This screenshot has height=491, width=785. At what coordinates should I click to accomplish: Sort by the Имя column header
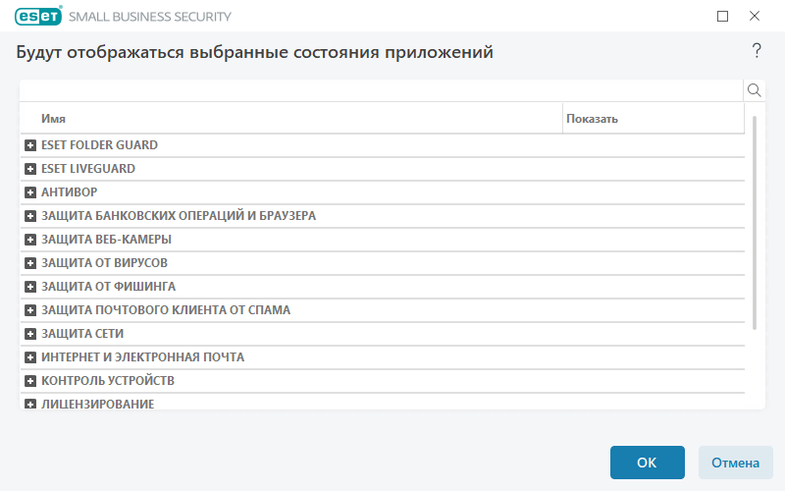(x=54, y=119)
